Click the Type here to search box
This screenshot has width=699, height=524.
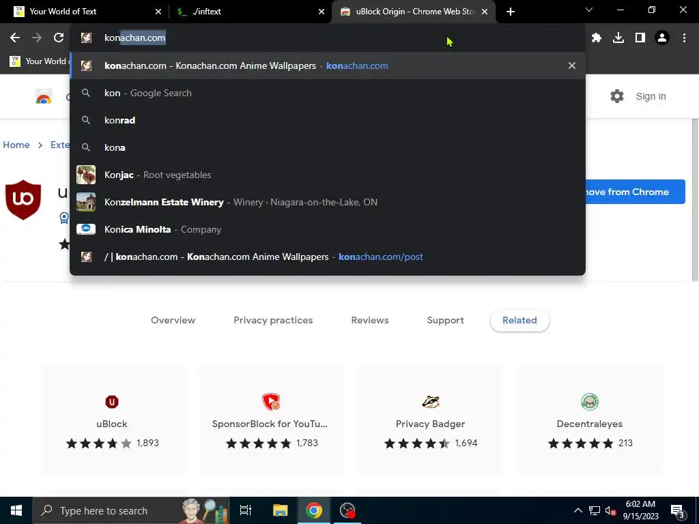tap(131, 510)
